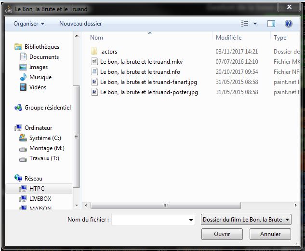Click the help question mark icon

click(x=289, y=23)
